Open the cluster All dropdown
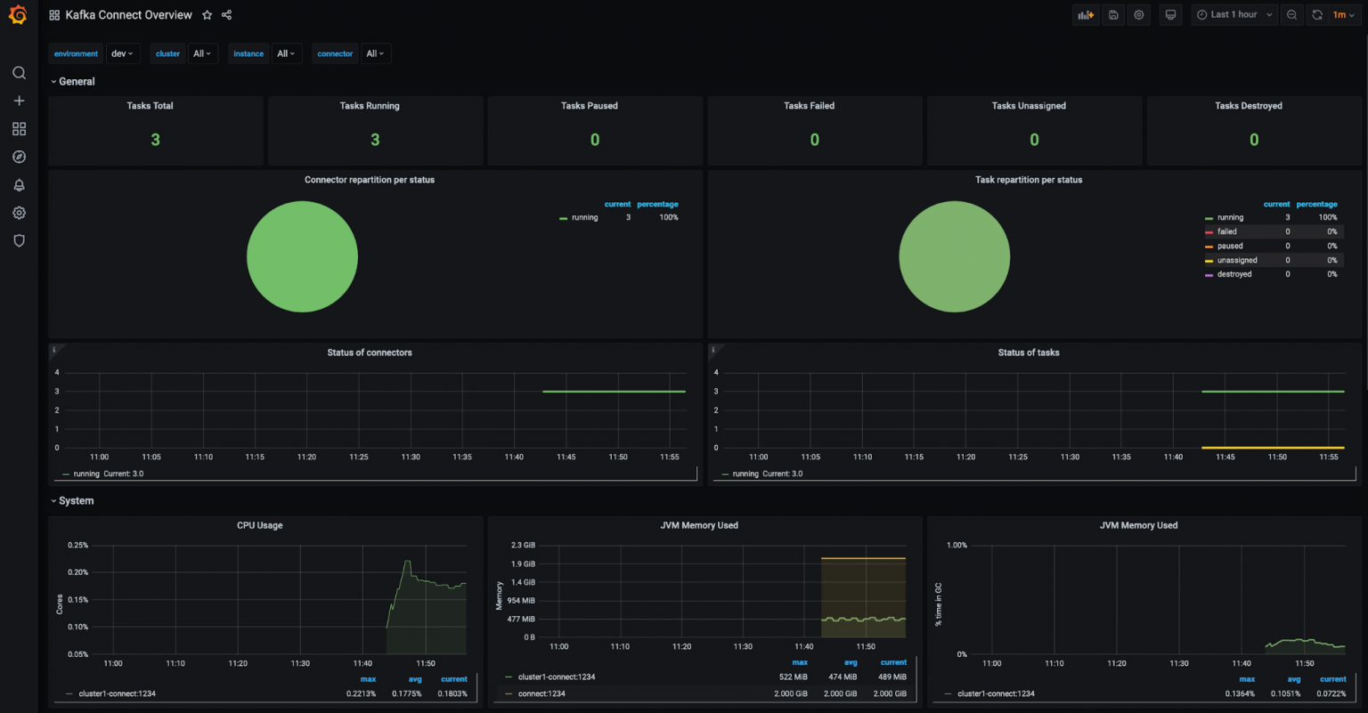Viewport: 1368px width, 713px height. click(203, 53)
